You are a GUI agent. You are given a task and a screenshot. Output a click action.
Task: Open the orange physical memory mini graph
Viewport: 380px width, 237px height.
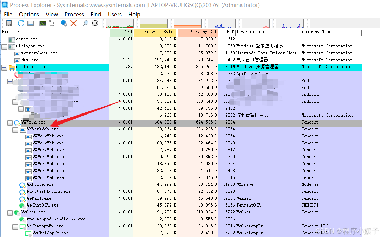coord(188,24)
